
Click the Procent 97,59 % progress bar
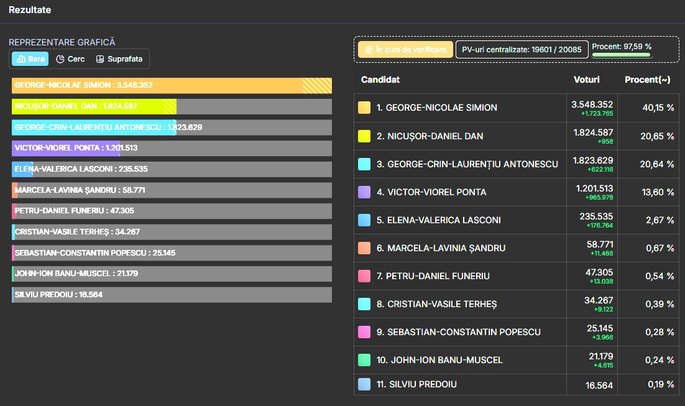(621, 55)
